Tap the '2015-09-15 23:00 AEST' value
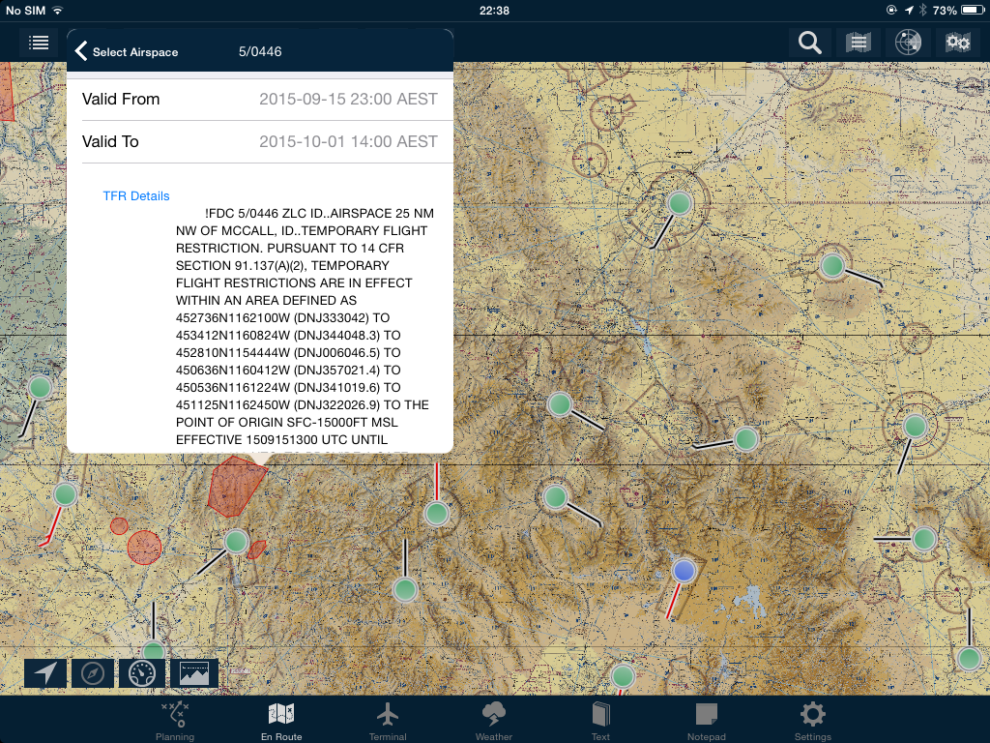Screen dimensions: 990x743 [348, 100]
